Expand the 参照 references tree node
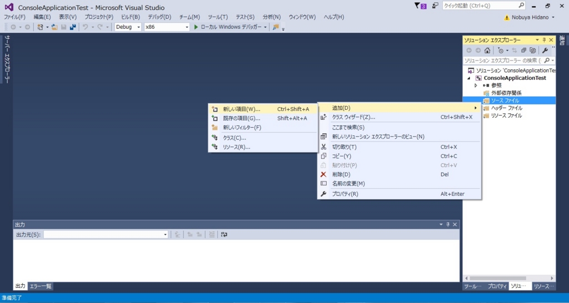The height and width of the screenshot is (303, 569). [476, 85]
